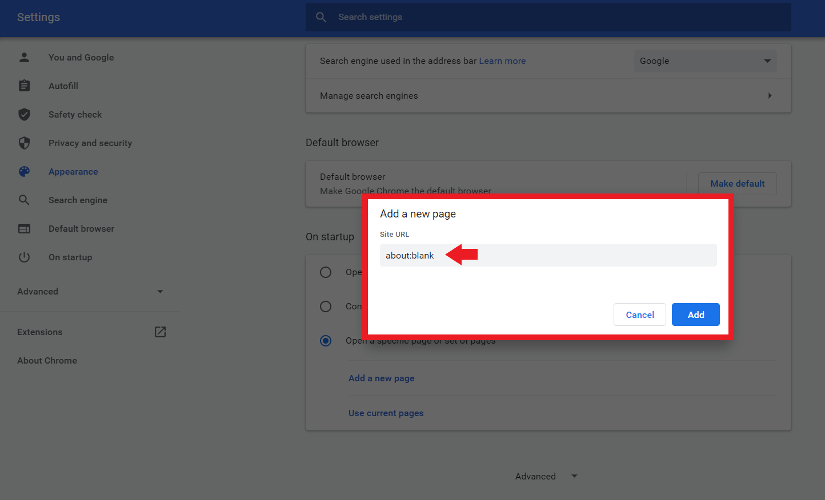Click the Appearance palette icon
The height and width of the screenshot is (500, 825).
pos(24,171)
